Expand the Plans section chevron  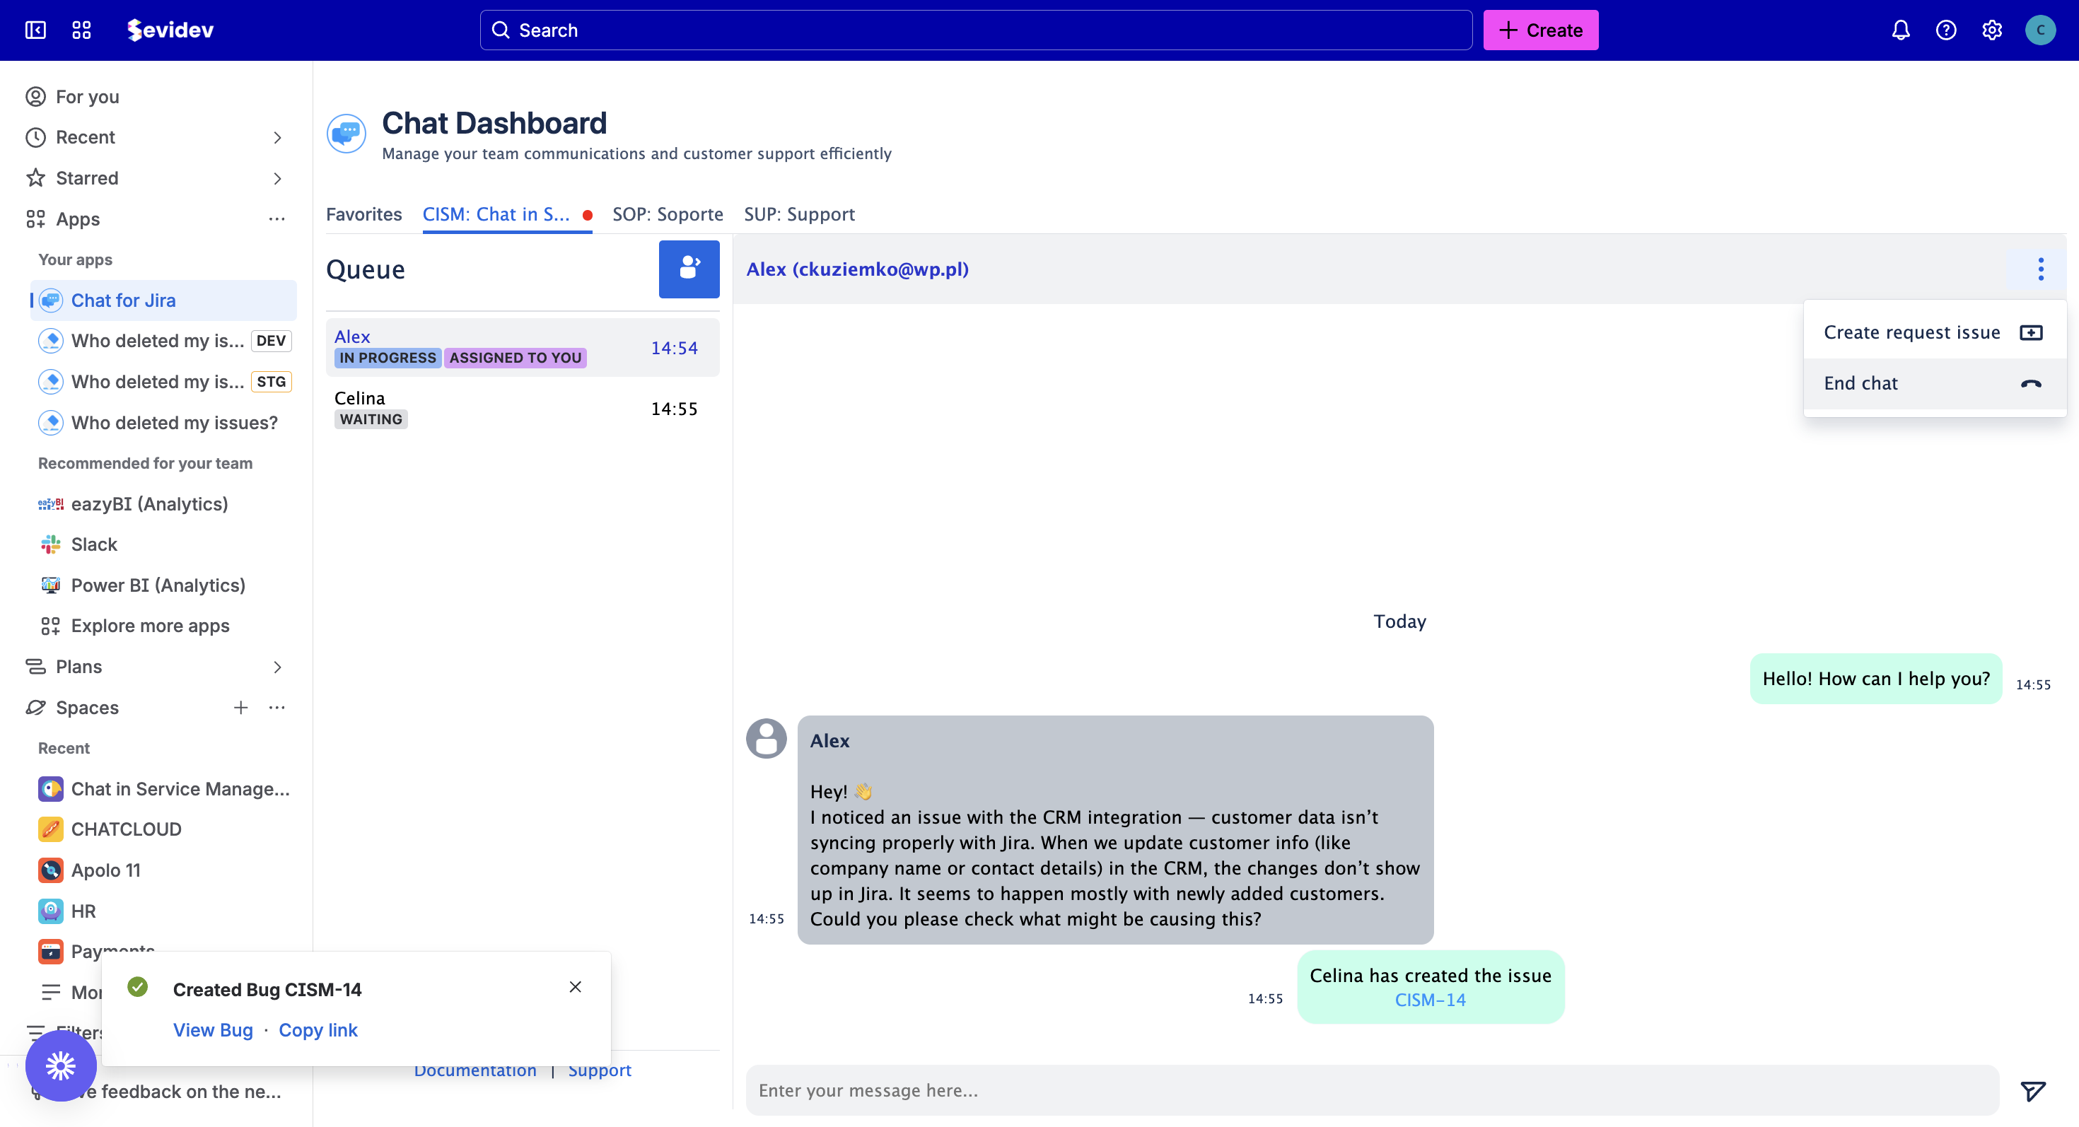[278, 667]
